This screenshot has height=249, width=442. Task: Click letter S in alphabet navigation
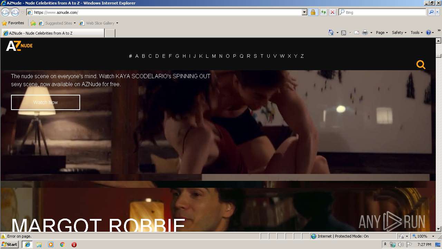pos(255,56)
